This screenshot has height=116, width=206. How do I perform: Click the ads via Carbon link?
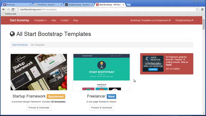(x=173, y=69)
